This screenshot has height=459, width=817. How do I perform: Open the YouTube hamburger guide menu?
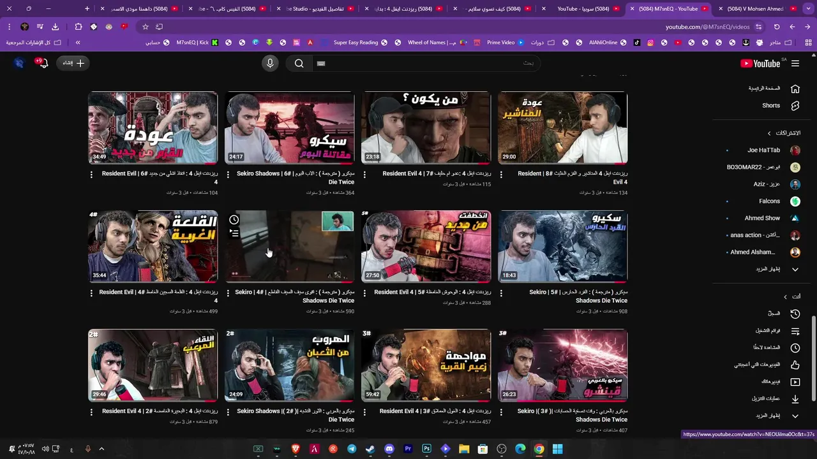[795, 63]
